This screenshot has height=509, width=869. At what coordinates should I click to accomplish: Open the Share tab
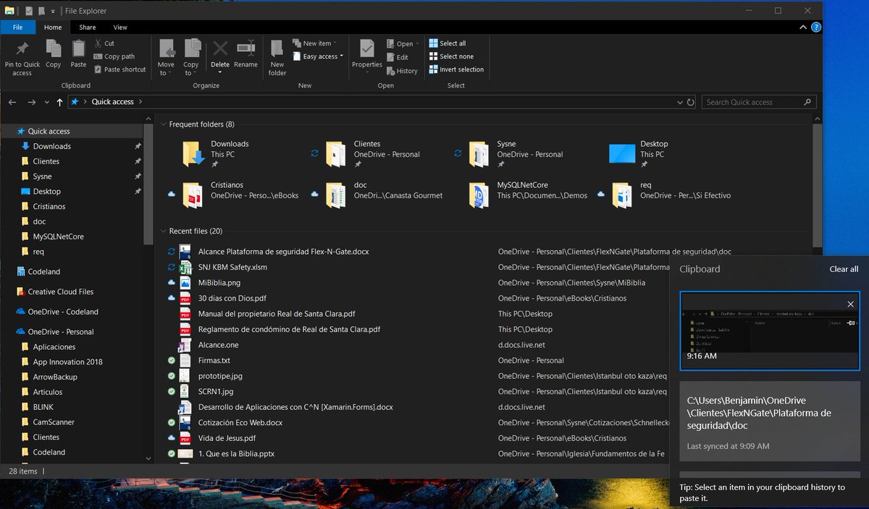[x=87, y=27]
